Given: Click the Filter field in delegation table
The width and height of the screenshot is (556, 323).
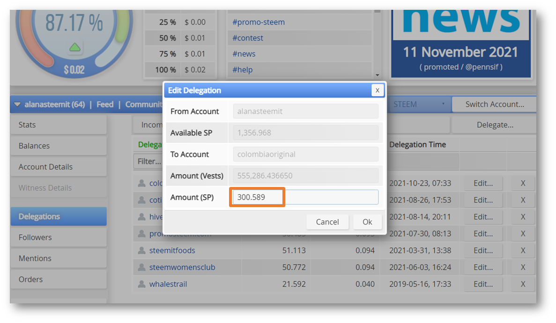Looking at the screenshot, I should click(148, 161).
